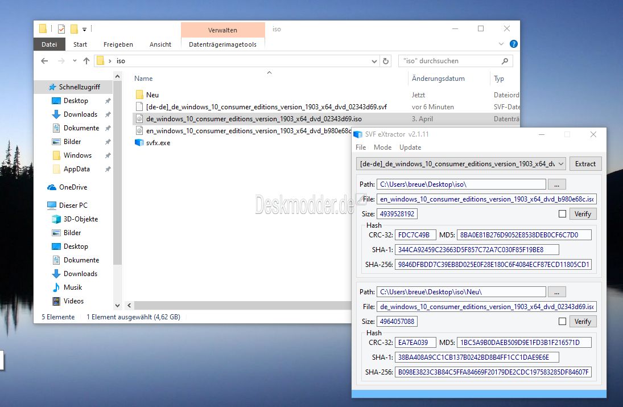Click the Extract button
The width and height of the screenshot is (623, 407).
(x=585, y=164)
